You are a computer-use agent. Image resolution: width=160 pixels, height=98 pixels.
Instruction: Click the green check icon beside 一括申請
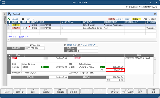[x=9, y=19]
